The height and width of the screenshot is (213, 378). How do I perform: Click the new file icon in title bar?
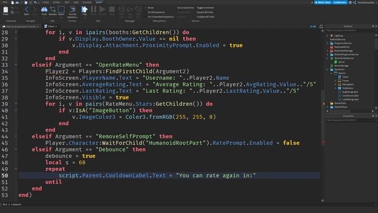point(12,2)
